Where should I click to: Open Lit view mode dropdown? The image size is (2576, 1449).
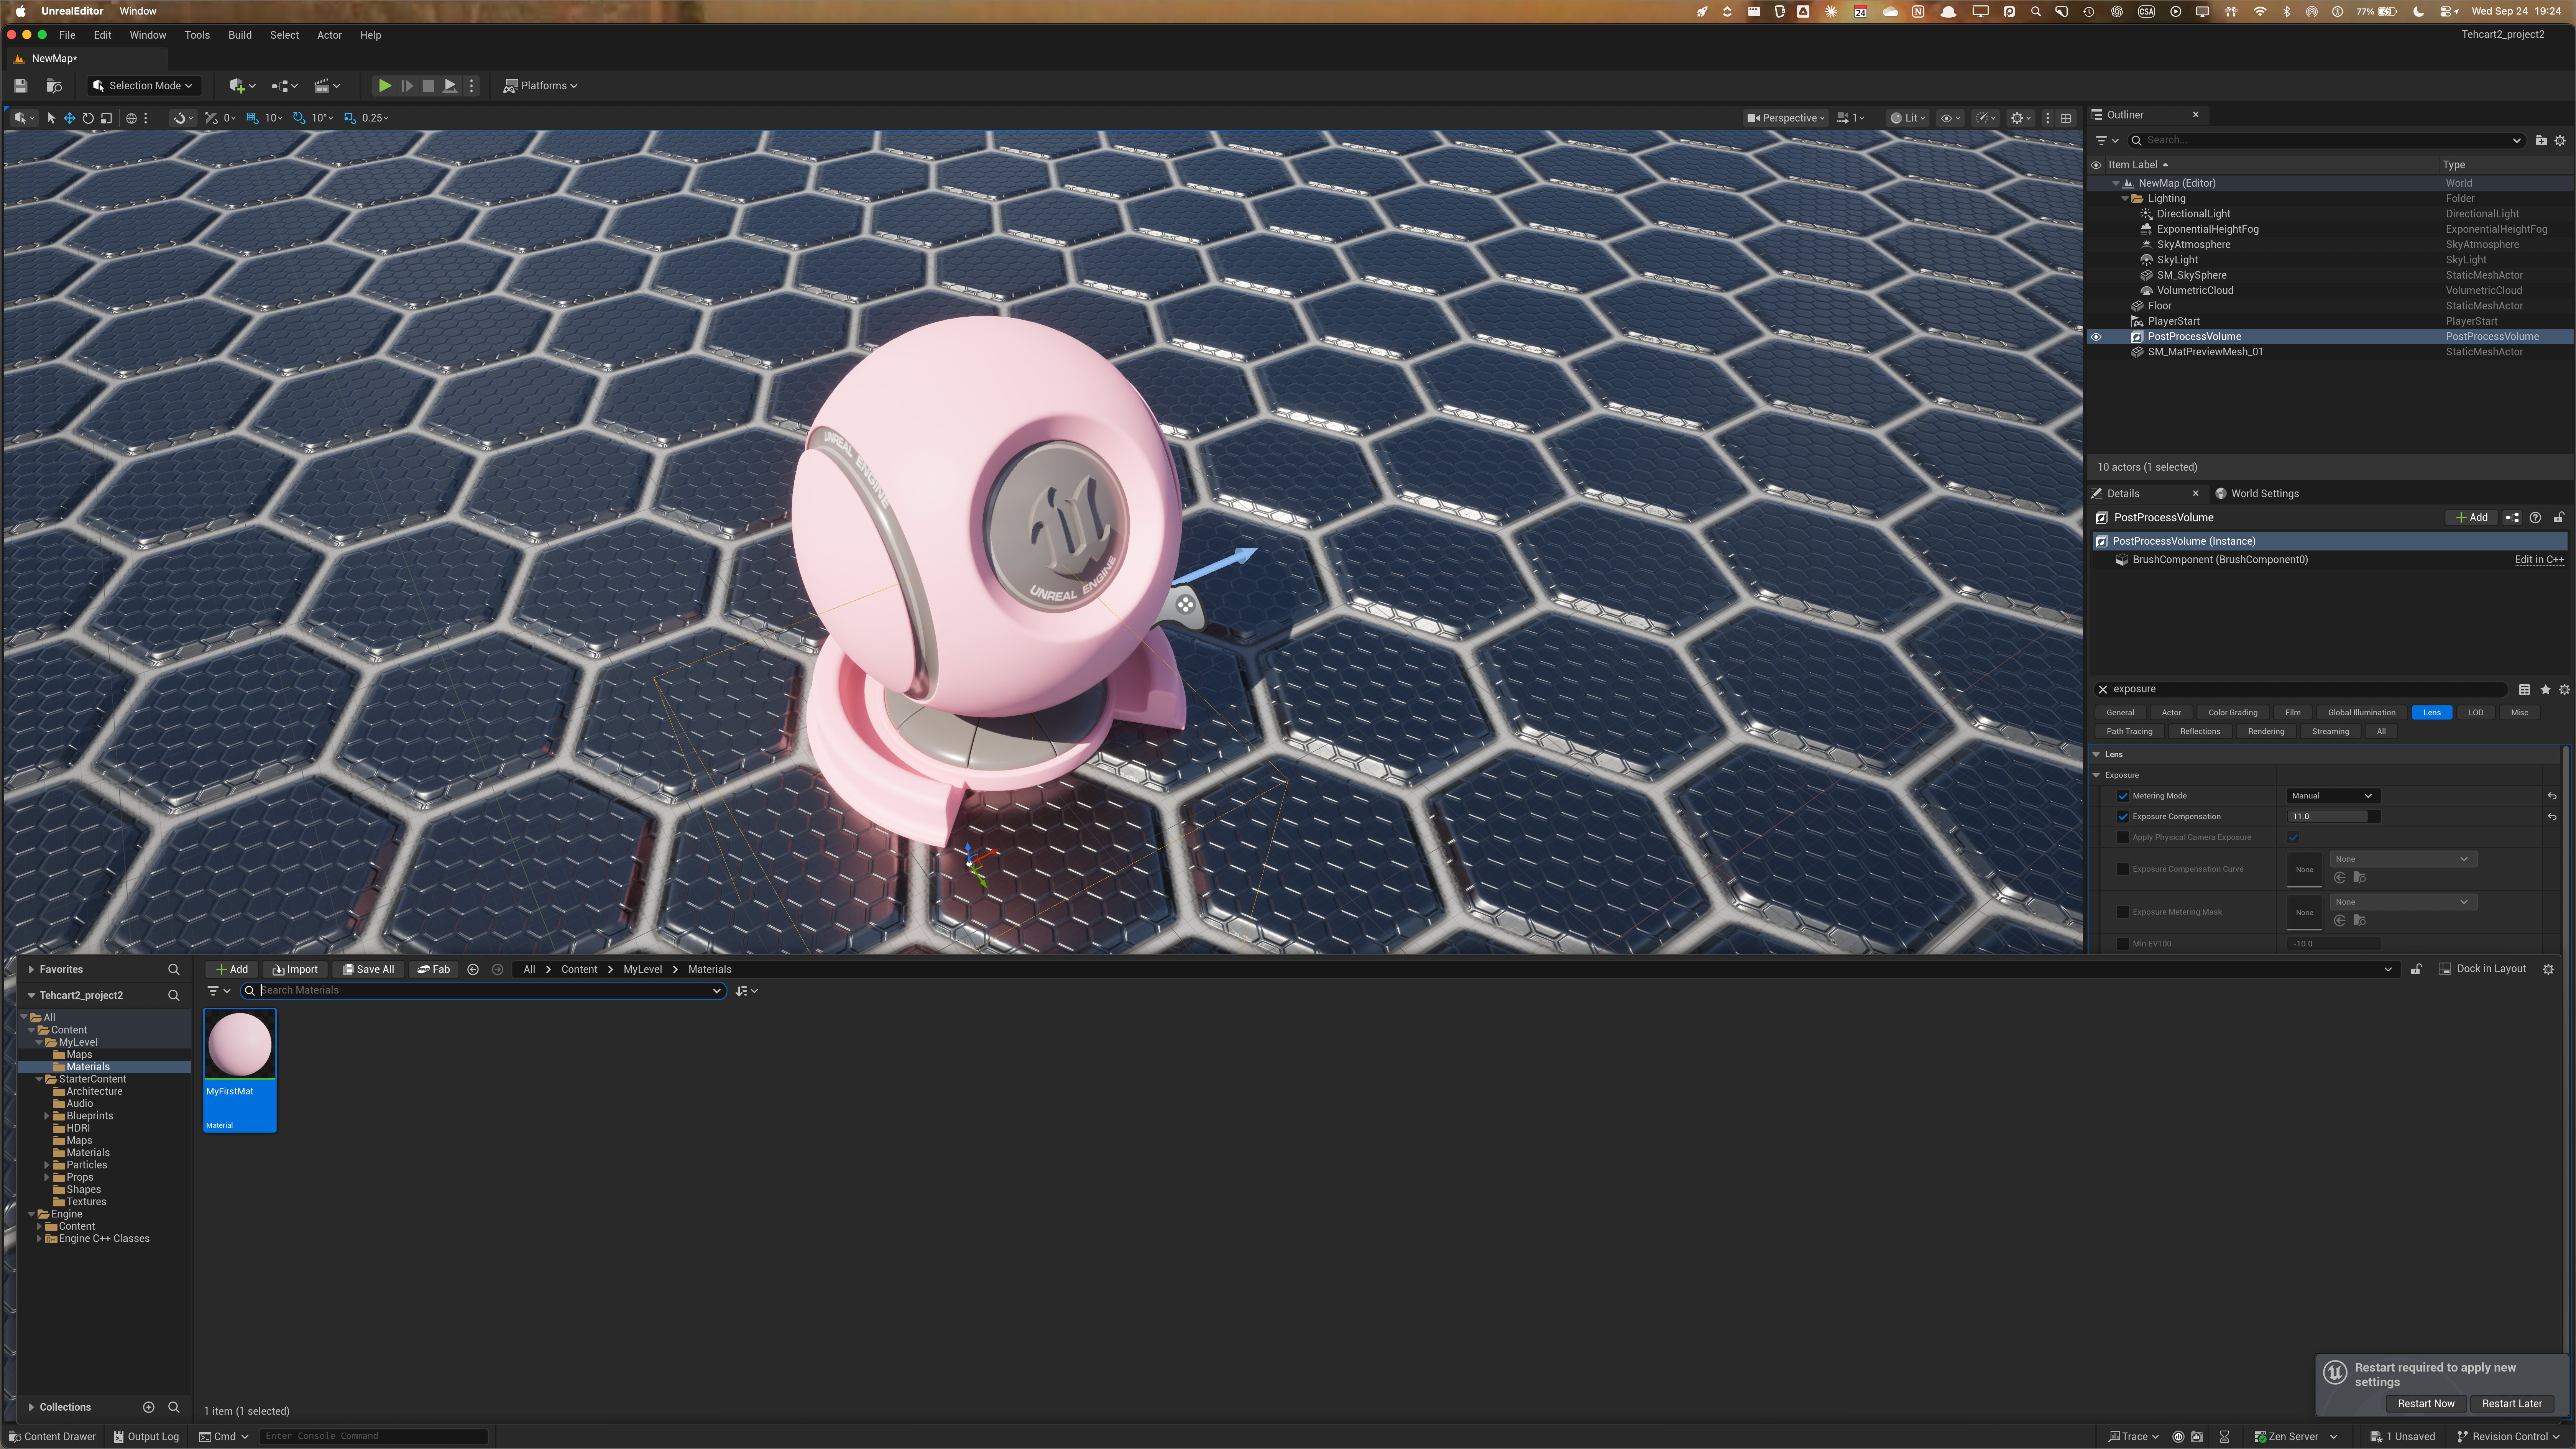[x=1908, y=118]
